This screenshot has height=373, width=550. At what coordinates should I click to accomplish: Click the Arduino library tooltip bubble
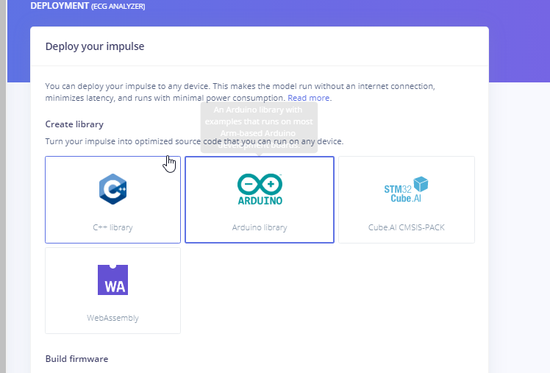coord(260,127)
